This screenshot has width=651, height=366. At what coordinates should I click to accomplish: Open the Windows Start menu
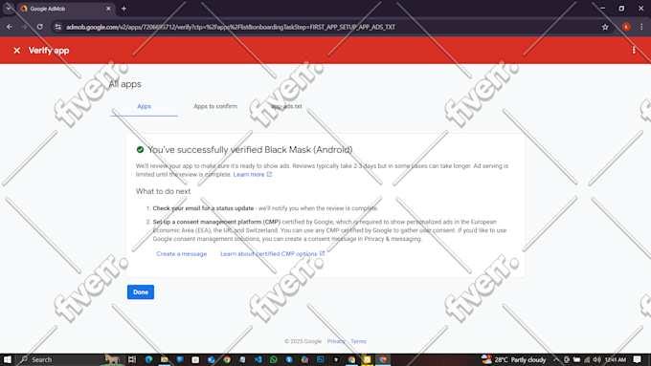pos(8,359)
